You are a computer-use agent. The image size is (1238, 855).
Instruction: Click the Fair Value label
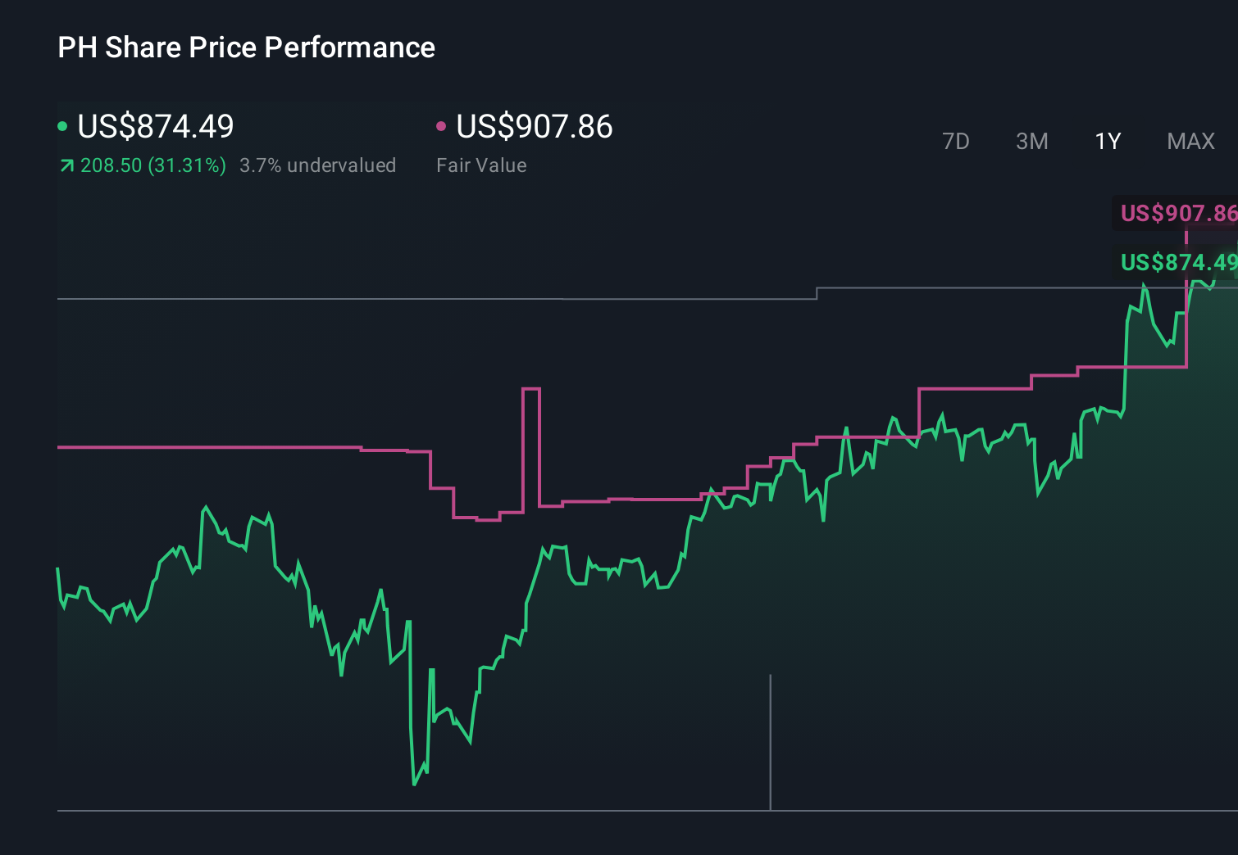click(x=482, y=165)
